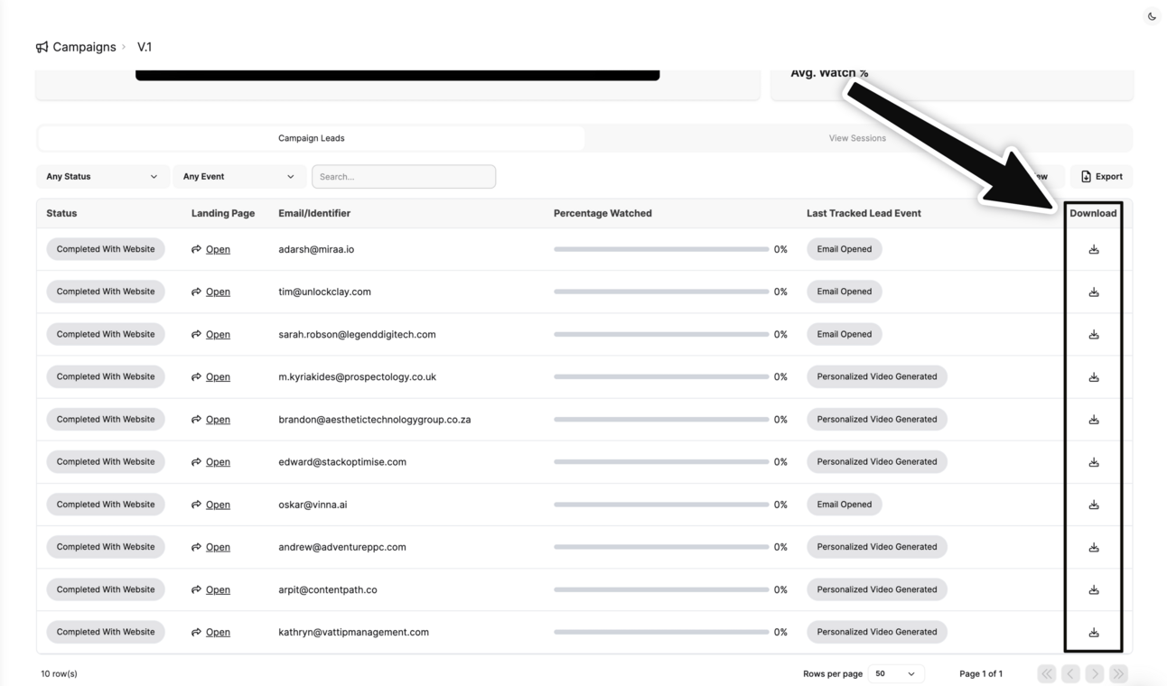
Task: Click the 10 row(s) count text
Action: (59, 673)
